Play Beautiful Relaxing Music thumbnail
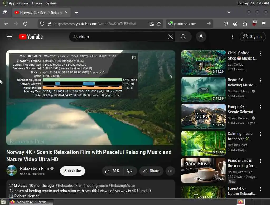 [203, 90]
